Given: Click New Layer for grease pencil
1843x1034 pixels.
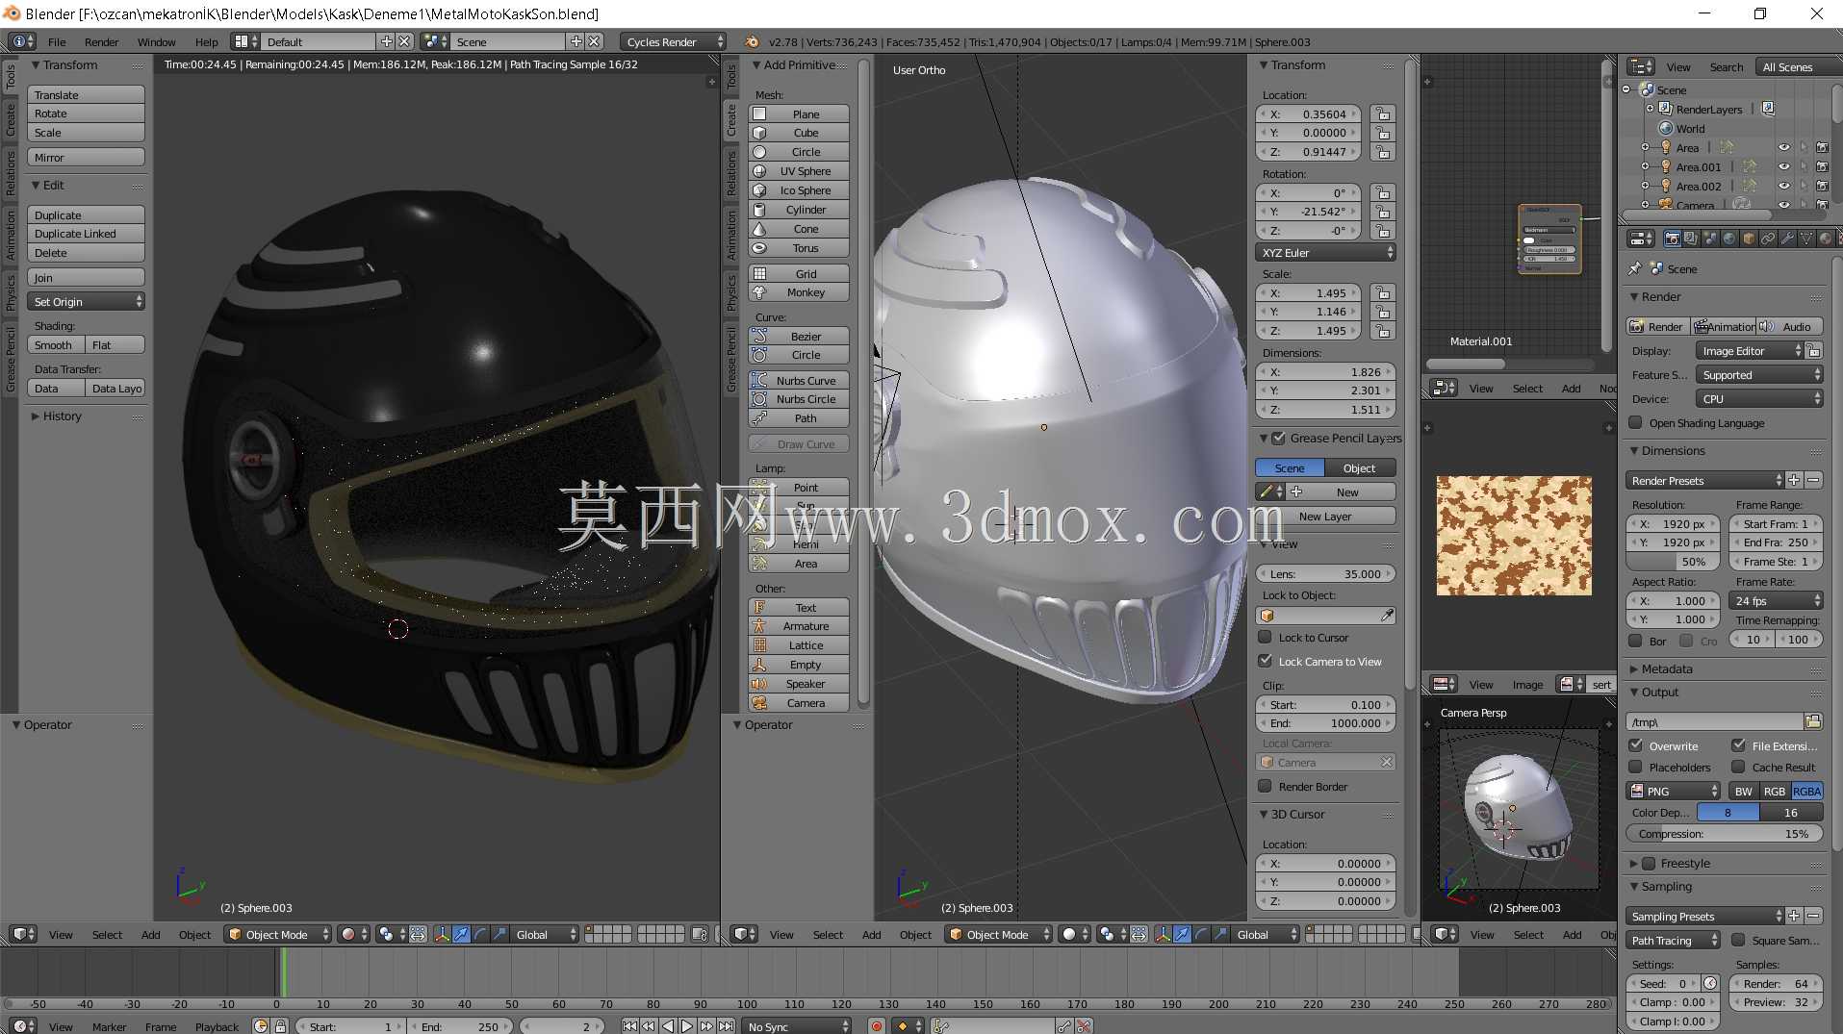Looking at the screenshot, I should pos(1325,517).
